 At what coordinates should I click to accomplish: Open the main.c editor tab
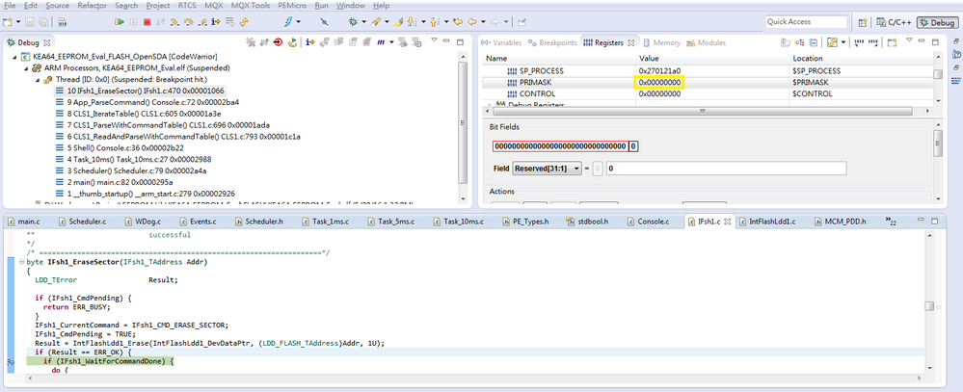pos(24,221)
